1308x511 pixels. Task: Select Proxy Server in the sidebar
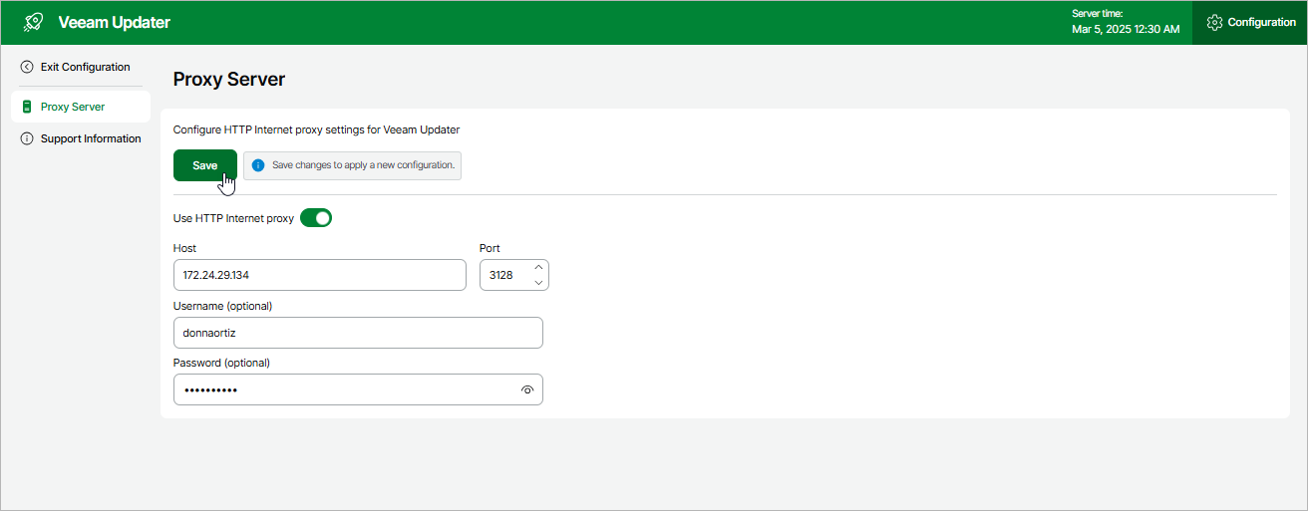point(81,107)
